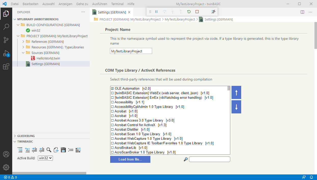The height and width of the screenshot is (180, 317).
Task: Open the Ausführen menu
Action: (99, 4)
